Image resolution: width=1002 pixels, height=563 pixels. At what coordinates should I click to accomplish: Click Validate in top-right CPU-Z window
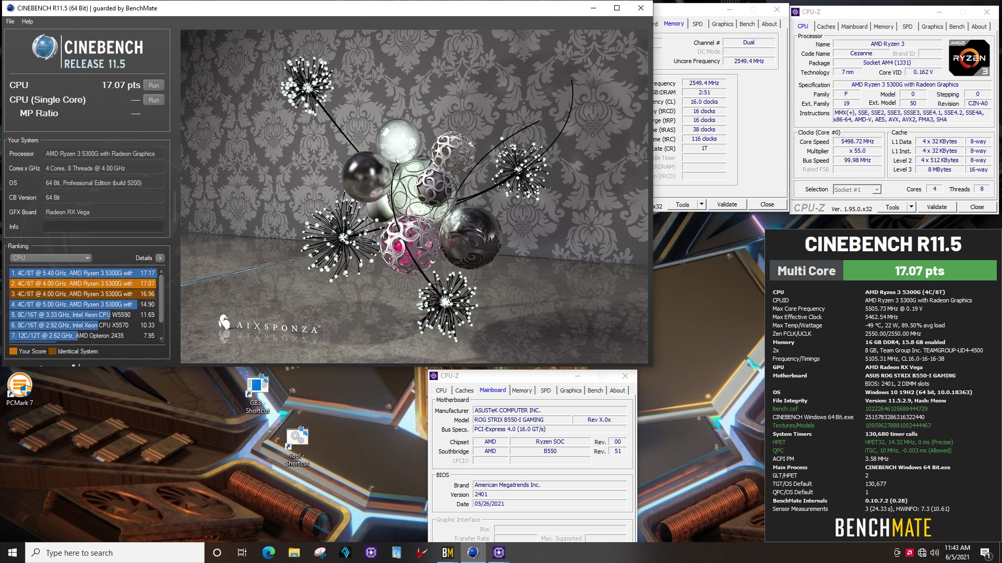tap(937, 207)
